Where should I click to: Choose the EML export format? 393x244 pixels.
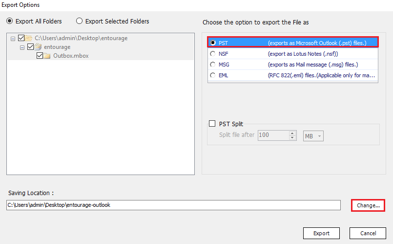(293, 75)
